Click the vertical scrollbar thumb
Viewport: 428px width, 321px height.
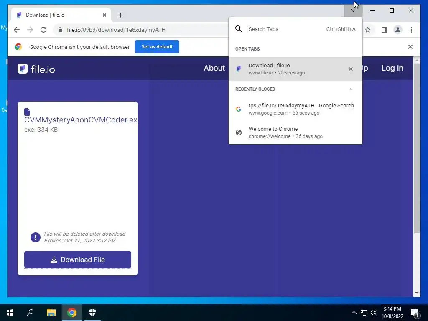tap(417, 148)
